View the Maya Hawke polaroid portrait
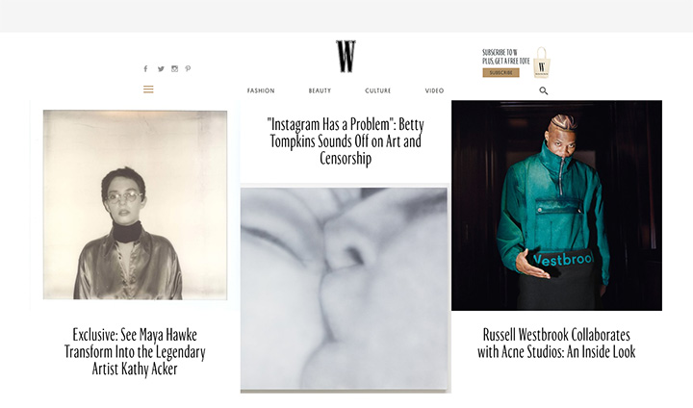This screenshot has width=693, height=408. click(x=136, y=205)
